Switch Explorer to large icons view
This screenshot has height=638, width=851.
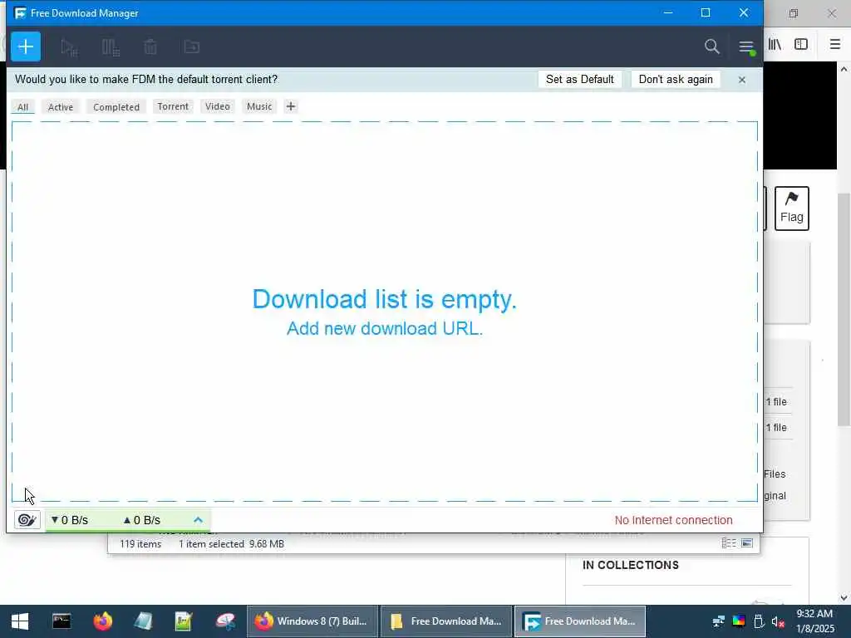(x=747, y=543)
